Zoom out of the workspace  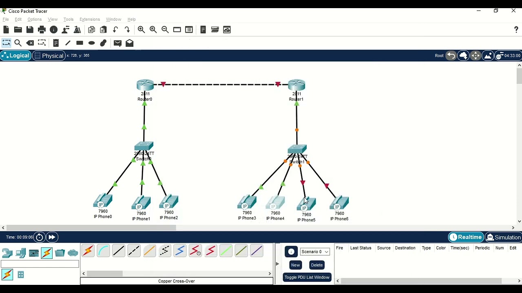point(165,30)
